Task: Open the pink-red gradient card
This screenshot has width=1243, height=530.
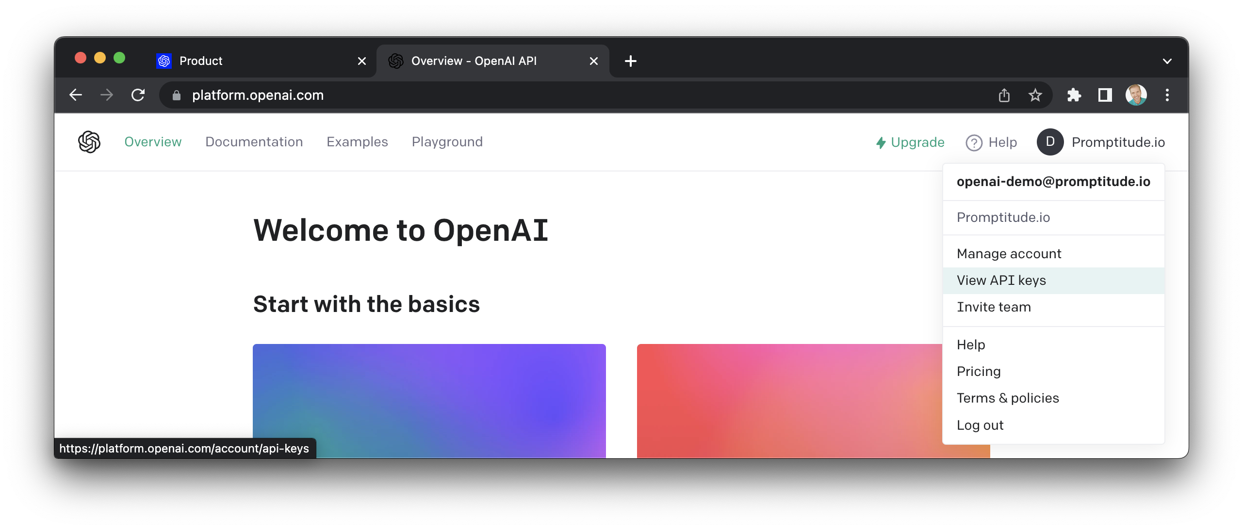Action: (790, 401)
